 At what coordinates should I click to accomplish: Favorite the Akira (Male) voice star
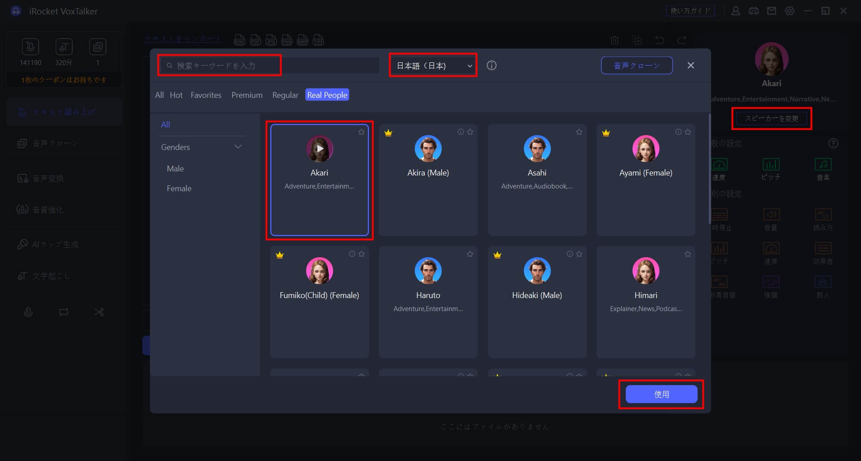(x=470, y=132)
